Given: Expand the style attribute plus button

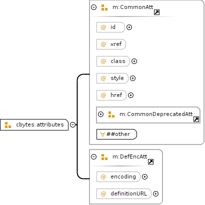Looking at the screenshot, I should coord(132,78).
